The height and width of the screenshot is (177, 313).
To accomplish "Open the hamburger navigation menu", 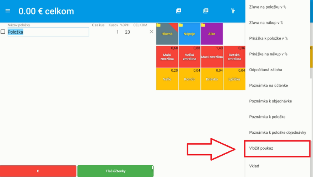I will click(8, 11).
